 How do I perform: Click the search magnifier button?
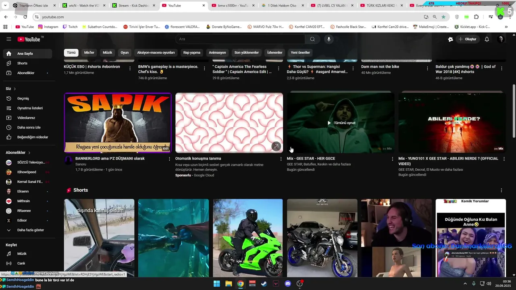point(312,39)
